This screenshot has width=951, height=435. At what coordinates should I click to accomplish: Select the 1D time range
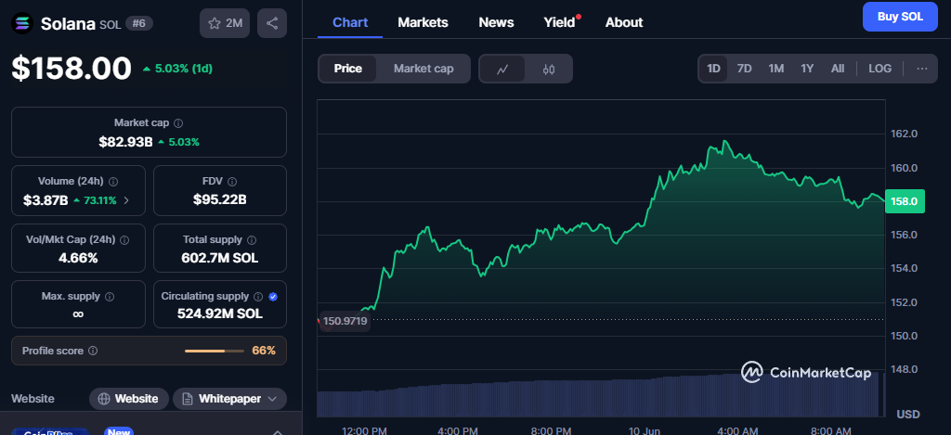(714, 69)
